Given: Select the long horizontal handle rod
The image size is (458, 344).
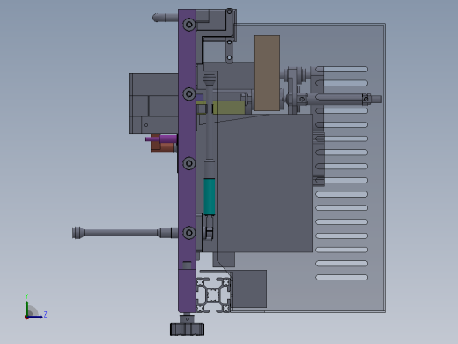Looking at the screenshot, I should tap(125, 233).
